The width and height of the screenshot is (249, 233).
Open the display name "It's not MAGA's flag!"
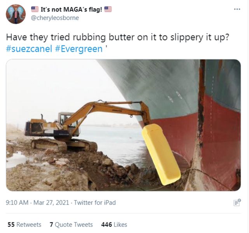click(x=71, y=9)
